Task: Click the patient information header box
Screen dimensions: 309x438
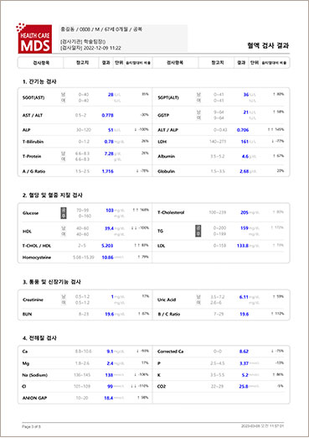Action: point(123,39)
